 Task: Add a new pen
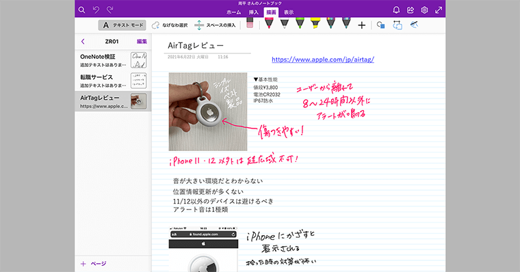pyautogui.click(x=362, y=25)
